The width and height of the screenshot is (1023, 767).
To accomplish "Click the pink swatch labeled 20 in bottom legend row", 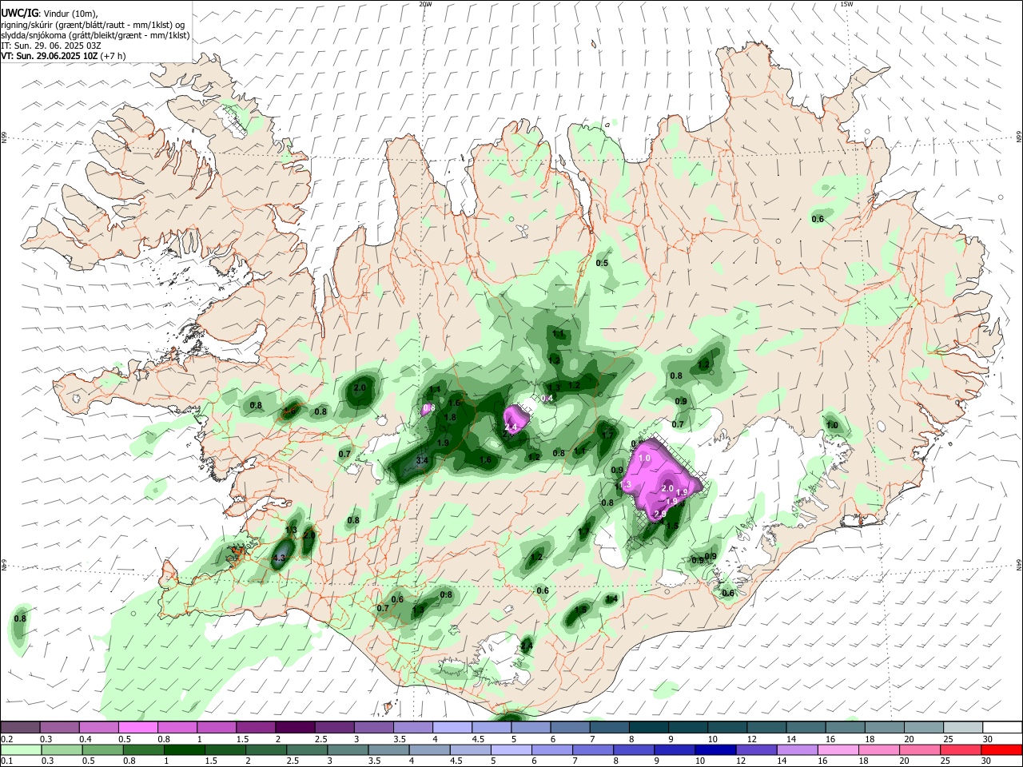I will point(920,750).
